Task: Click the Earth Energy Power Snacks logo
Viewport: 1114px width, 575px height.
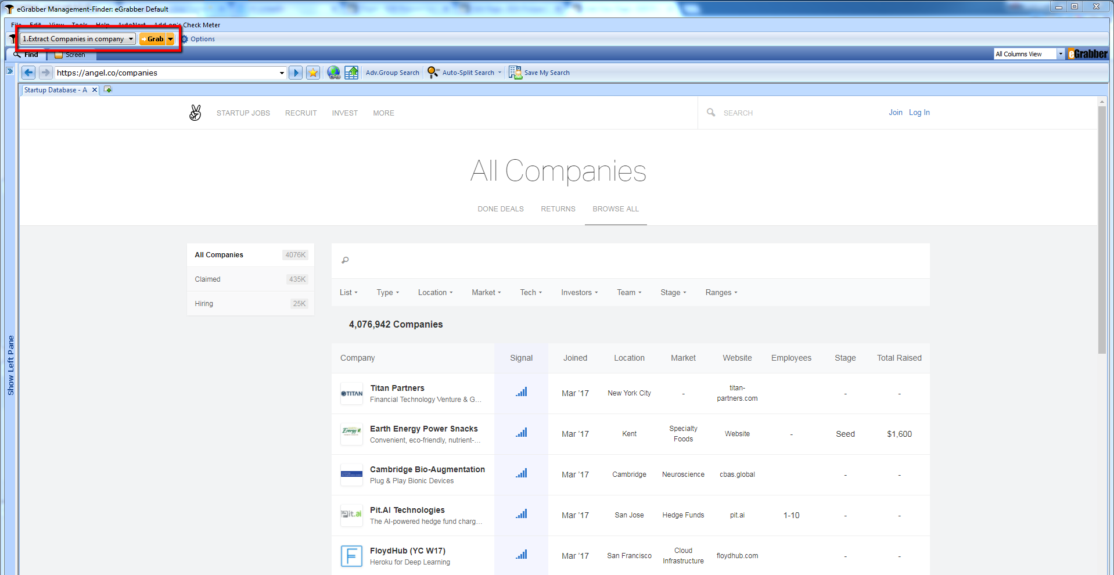Action: (351, 434)
